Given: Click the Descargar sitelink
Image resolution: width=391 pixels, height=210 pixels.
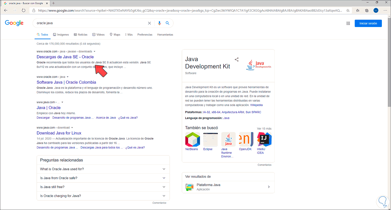Looking at the screenshot, I should [43, 118].
